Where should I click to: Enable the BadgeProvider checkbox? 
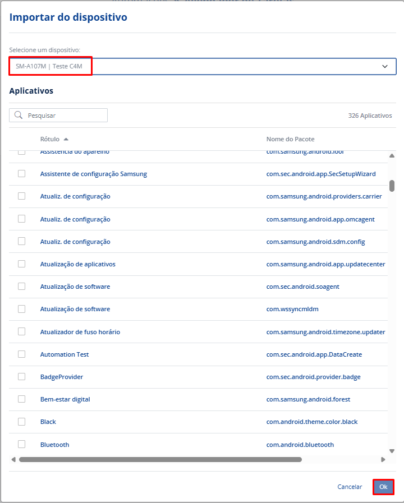pyautogui.click(x=22, y=376)
